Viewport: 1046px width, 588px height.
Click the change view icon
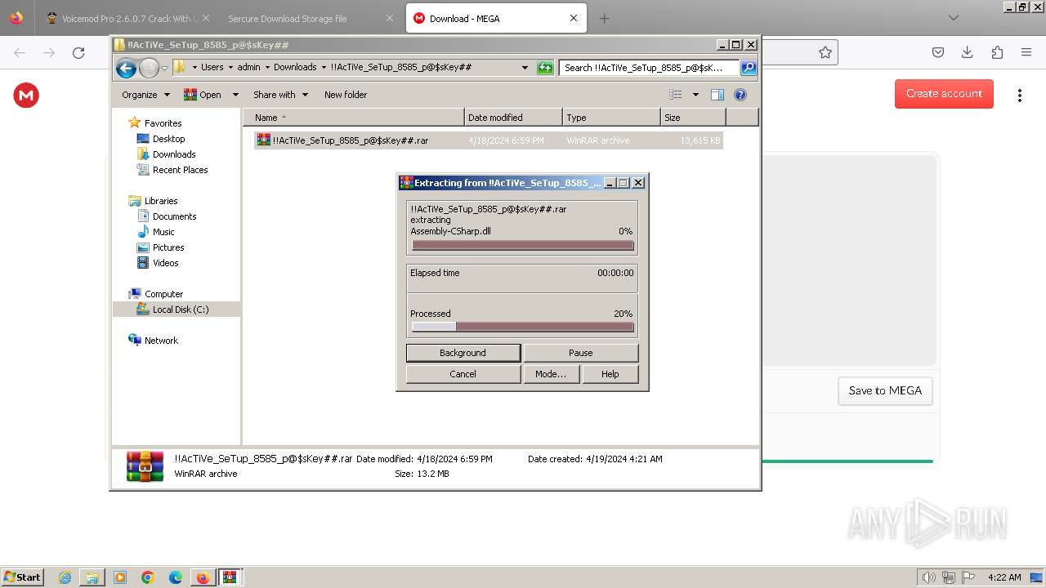(x=676, y=95)
